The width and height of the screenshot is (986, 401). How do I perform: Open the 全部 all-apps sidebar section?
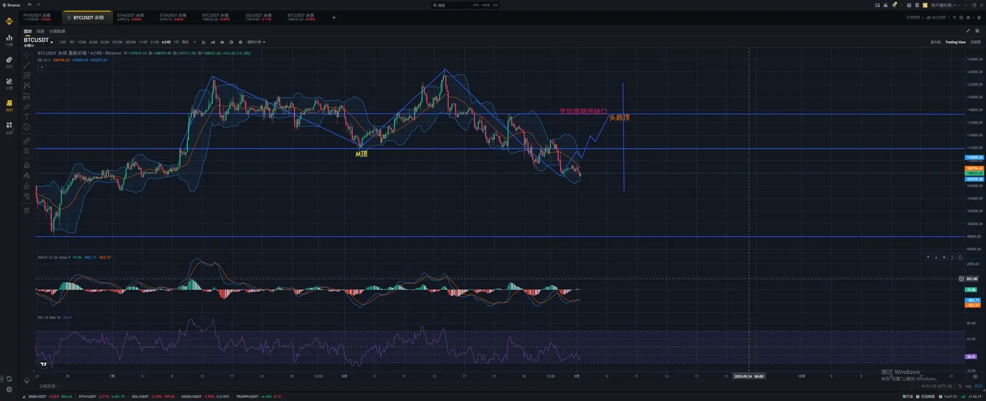pos(9,128)
